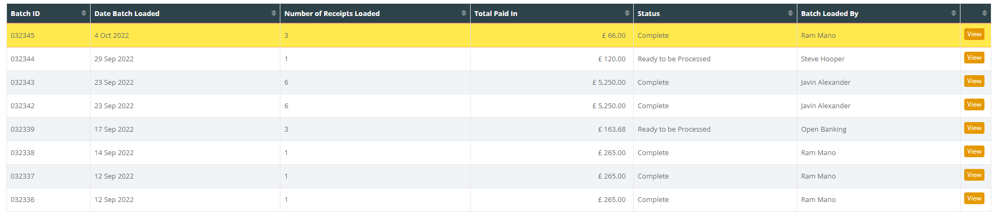Sort by Batch Loaded By arrows
The image size is (993, 218).
pyautogui.click(x=954, y=13)
